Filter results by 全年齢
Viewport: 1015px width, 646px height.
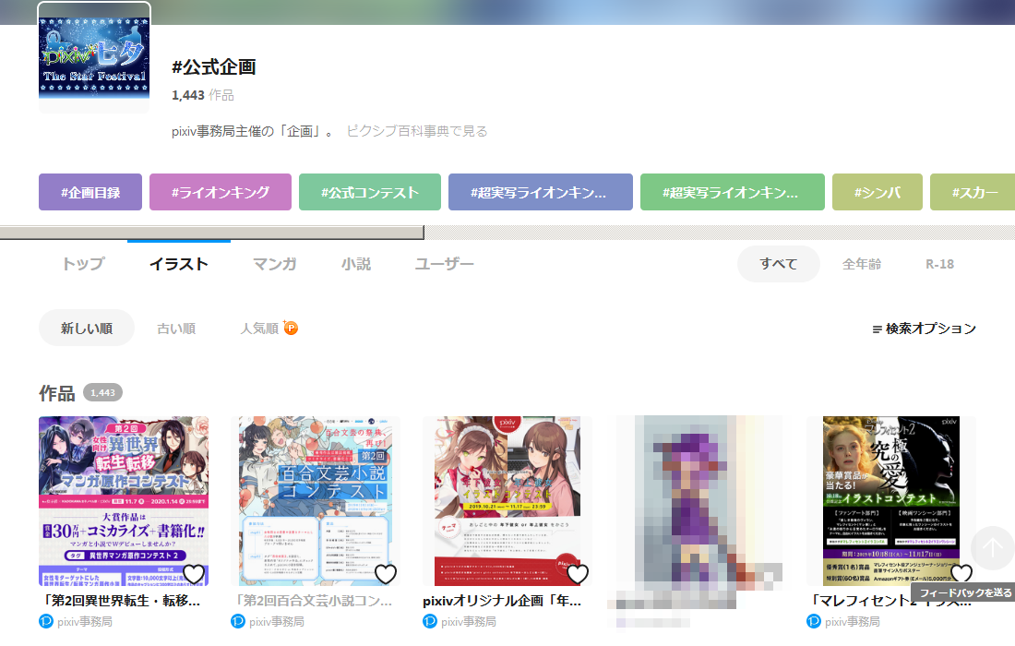[x=862, y=264]
